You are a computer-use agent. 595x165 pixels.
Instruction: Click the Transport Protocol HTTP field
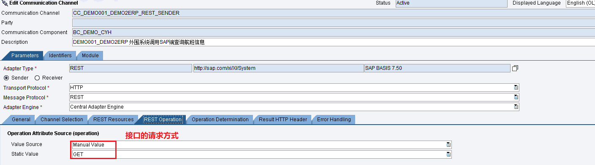point(294,87)
